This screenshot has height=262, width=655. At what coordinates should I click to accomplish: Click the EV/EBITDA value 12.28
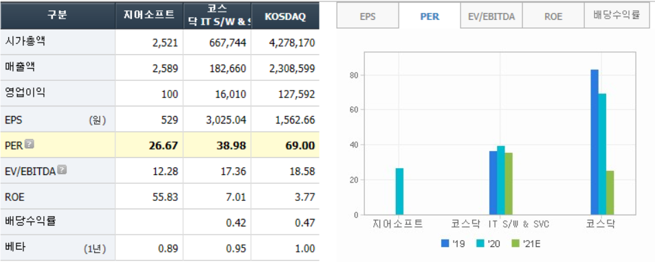click(x=166, y=171)
